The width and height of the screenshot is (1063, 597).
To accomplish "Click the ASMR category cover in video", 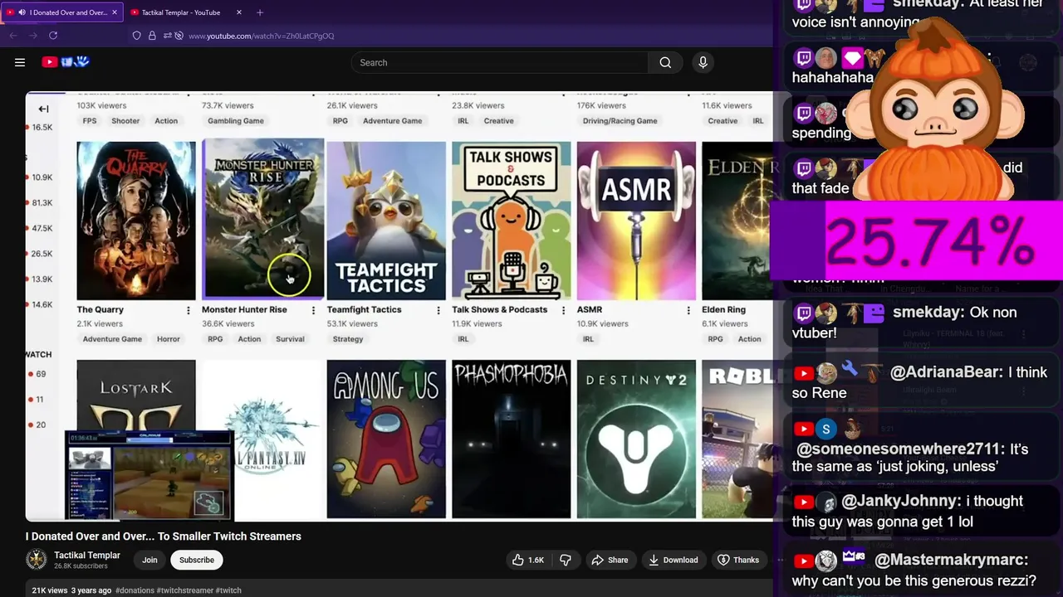I will pyautogui.click(x=636, y=221).
